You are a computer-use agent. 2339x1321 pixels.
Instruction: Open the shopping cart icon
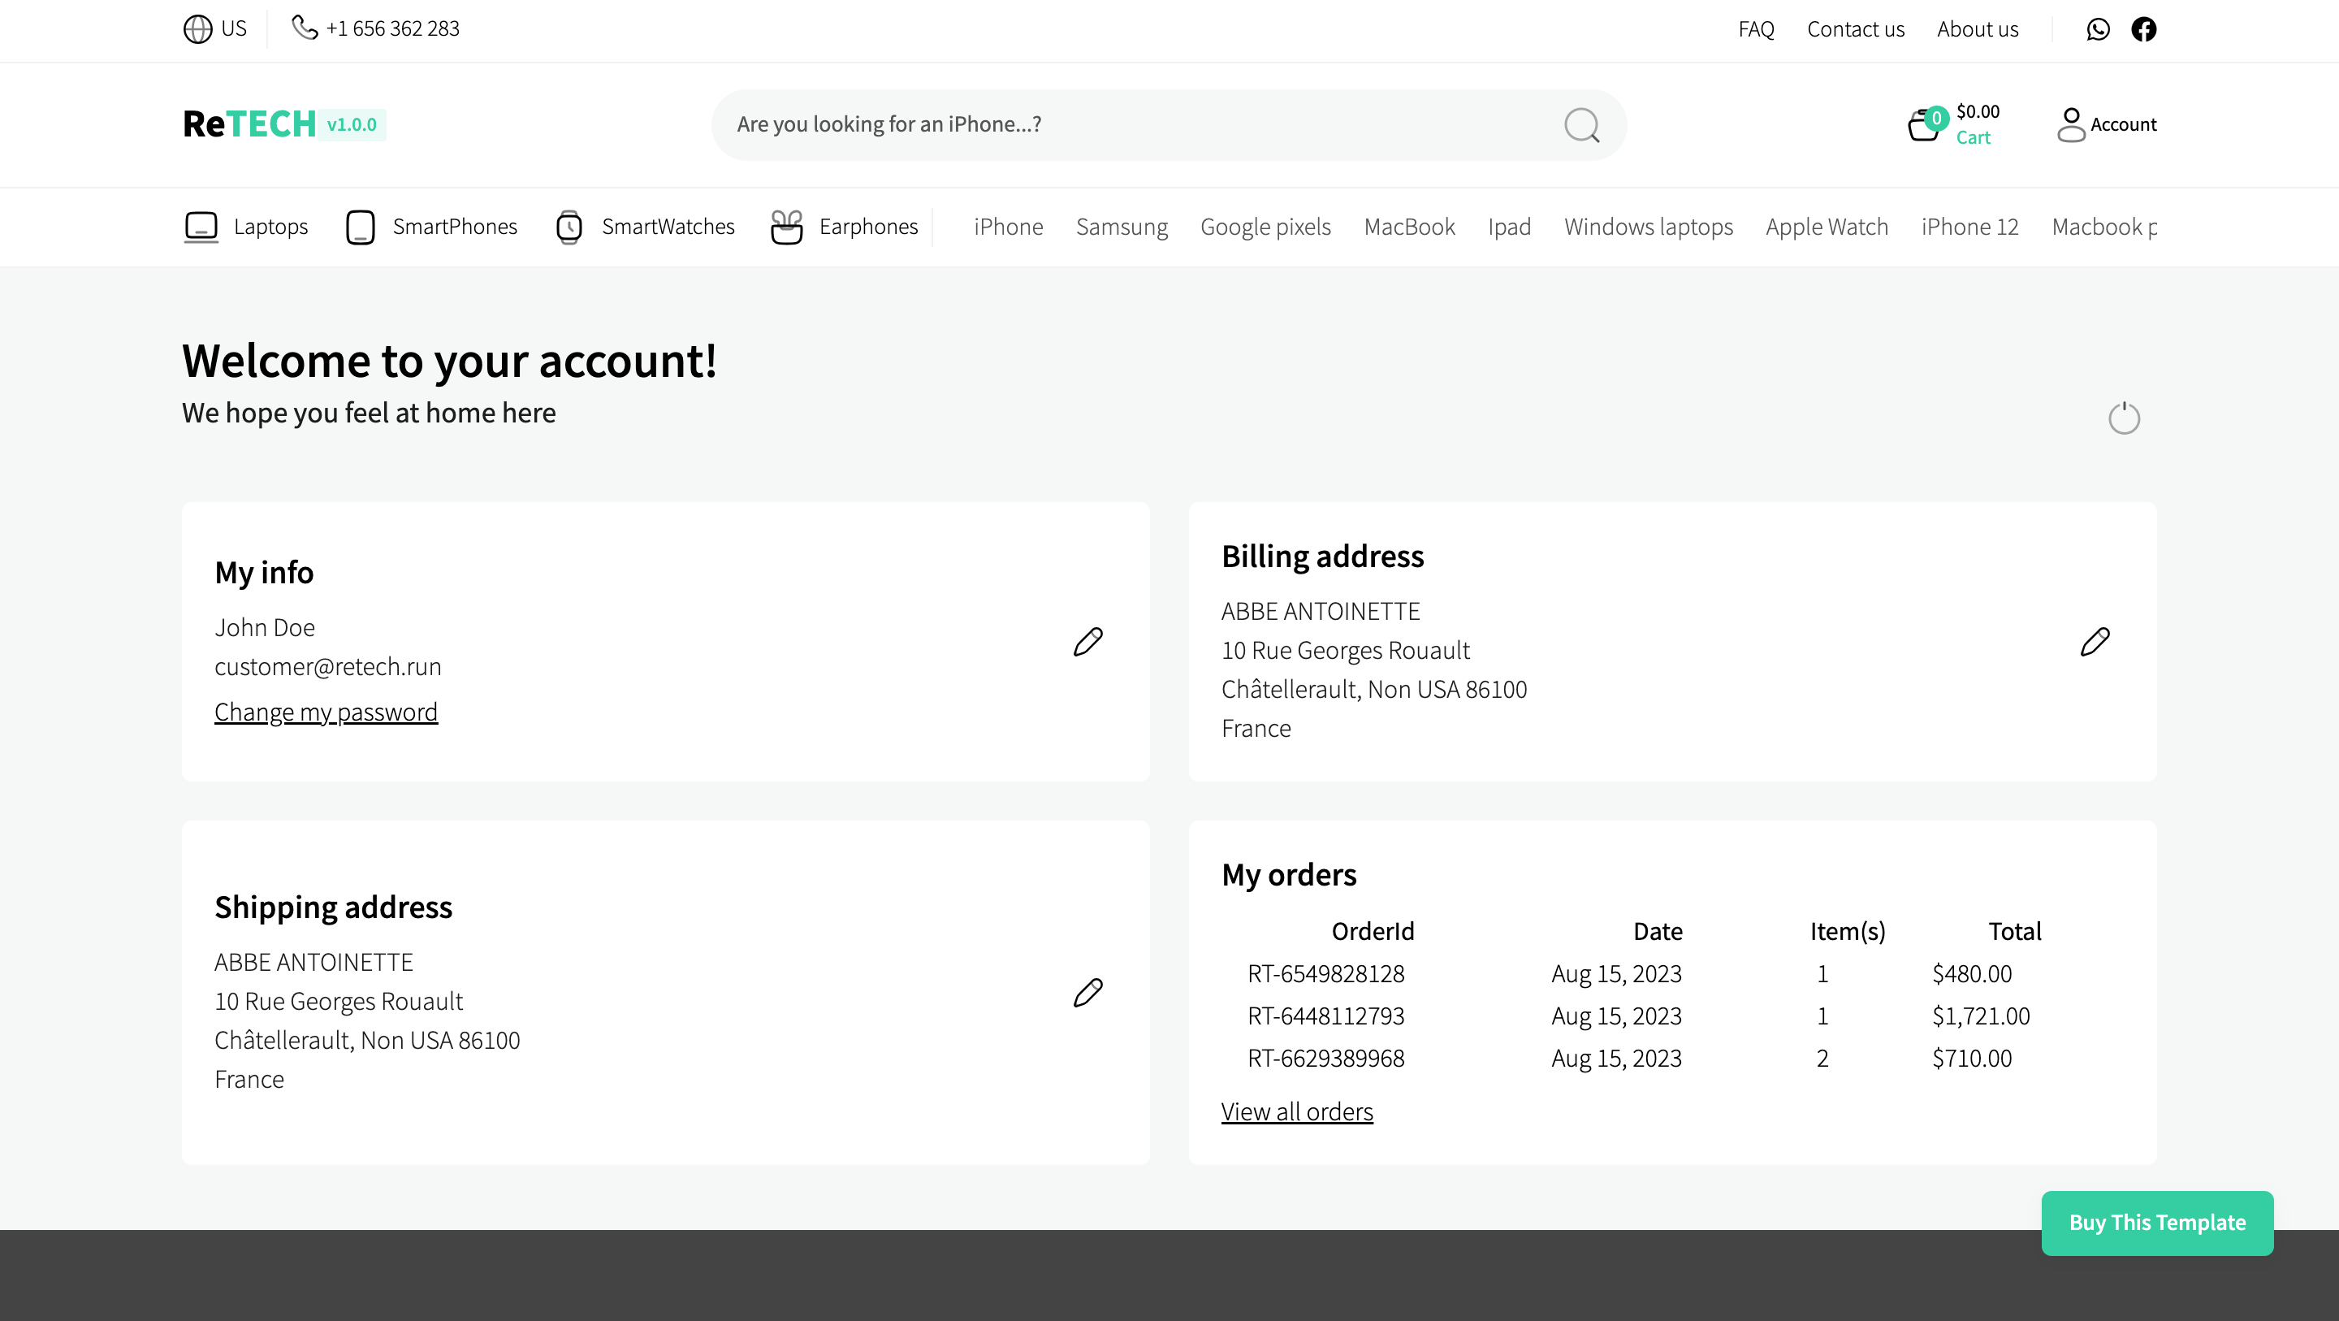click(1925, 125)
